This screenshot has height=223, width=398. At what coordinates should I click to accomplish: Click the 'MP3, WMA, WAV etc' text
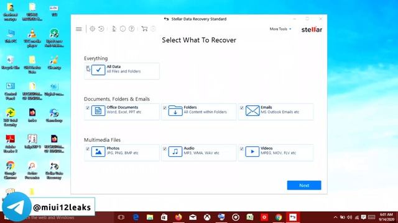coord(201,153)
